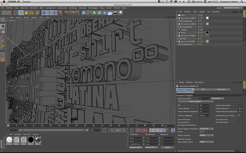The height and width of the screenshot is (153, 246).
Task: Search objects with magnifier in Object Manager
Action: pos(233,12)
